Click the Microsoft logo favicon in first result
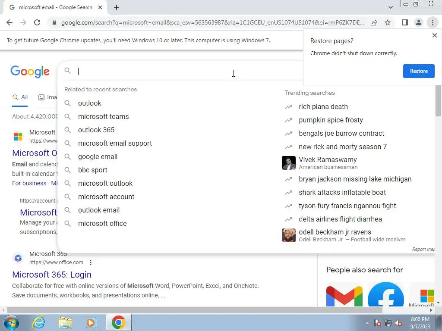The image size is (442, 331). [x=18, y=137]
